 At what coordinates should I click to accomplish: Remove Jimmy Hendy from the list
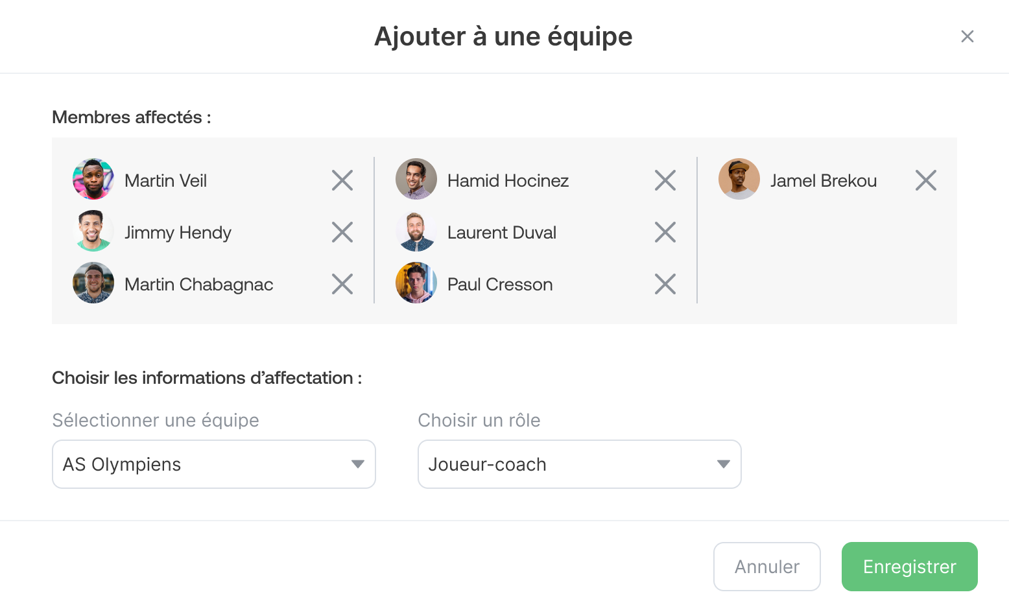342,231
